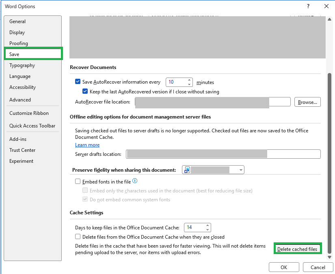This screenshot has width=335, height=274.
Task: Click the Recover Documents heading
Action: [x=93, y=67]
